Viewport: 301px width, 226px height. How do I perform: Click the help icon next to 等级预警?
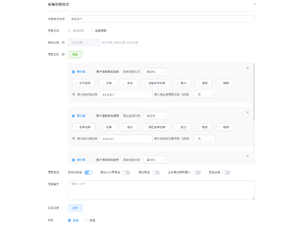63,42
